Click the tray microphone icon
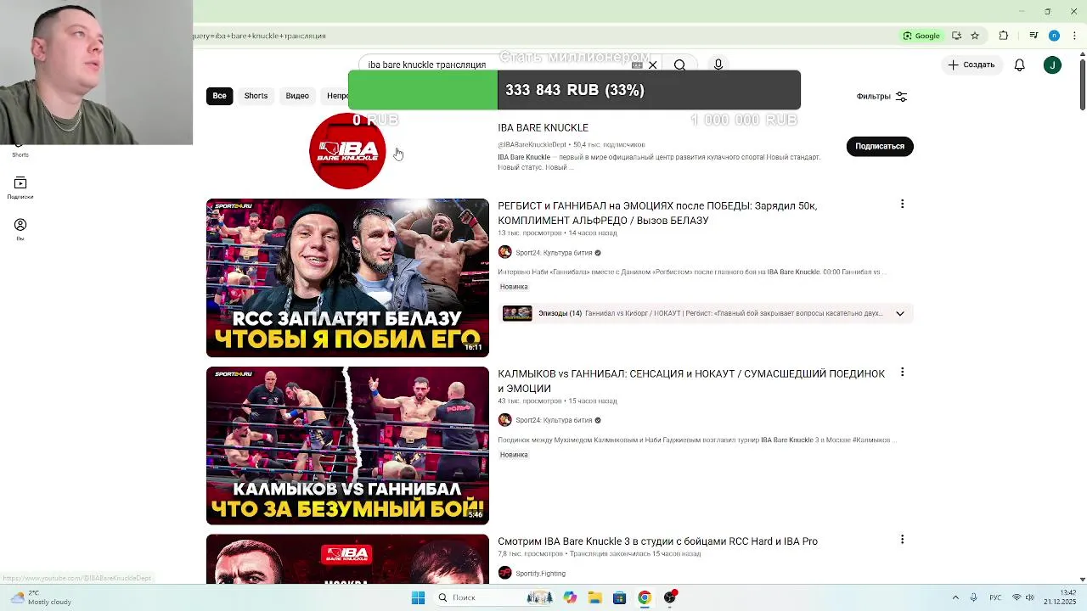 tap(974, 597)
